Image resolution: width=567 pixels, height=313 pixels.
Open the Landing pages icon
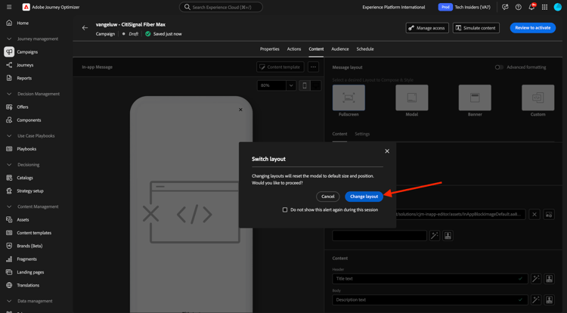(9, 272)
